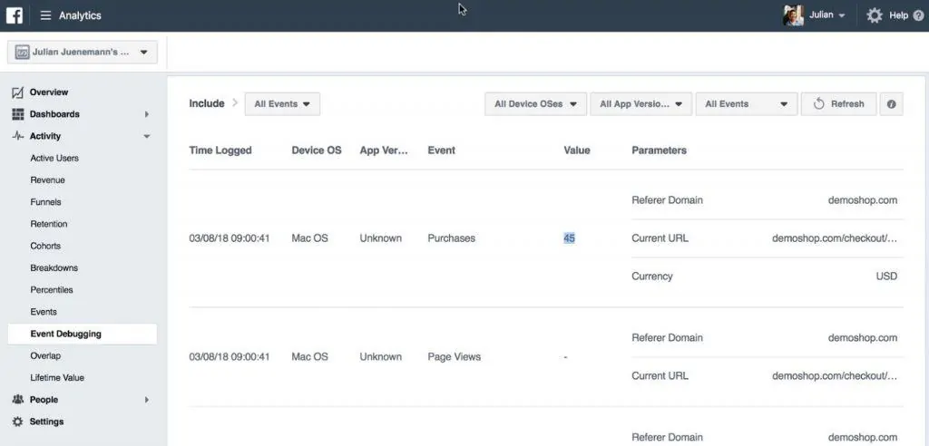Image resolution: width=929 pixels, height=446 pixels.
Task: Refresh the event debugging list
Action: [x=839, y=103]
